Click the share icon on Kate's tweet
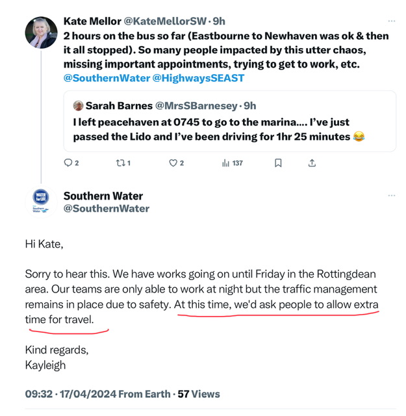The height and width of the screenshot is (416, 406). [312, 163]
